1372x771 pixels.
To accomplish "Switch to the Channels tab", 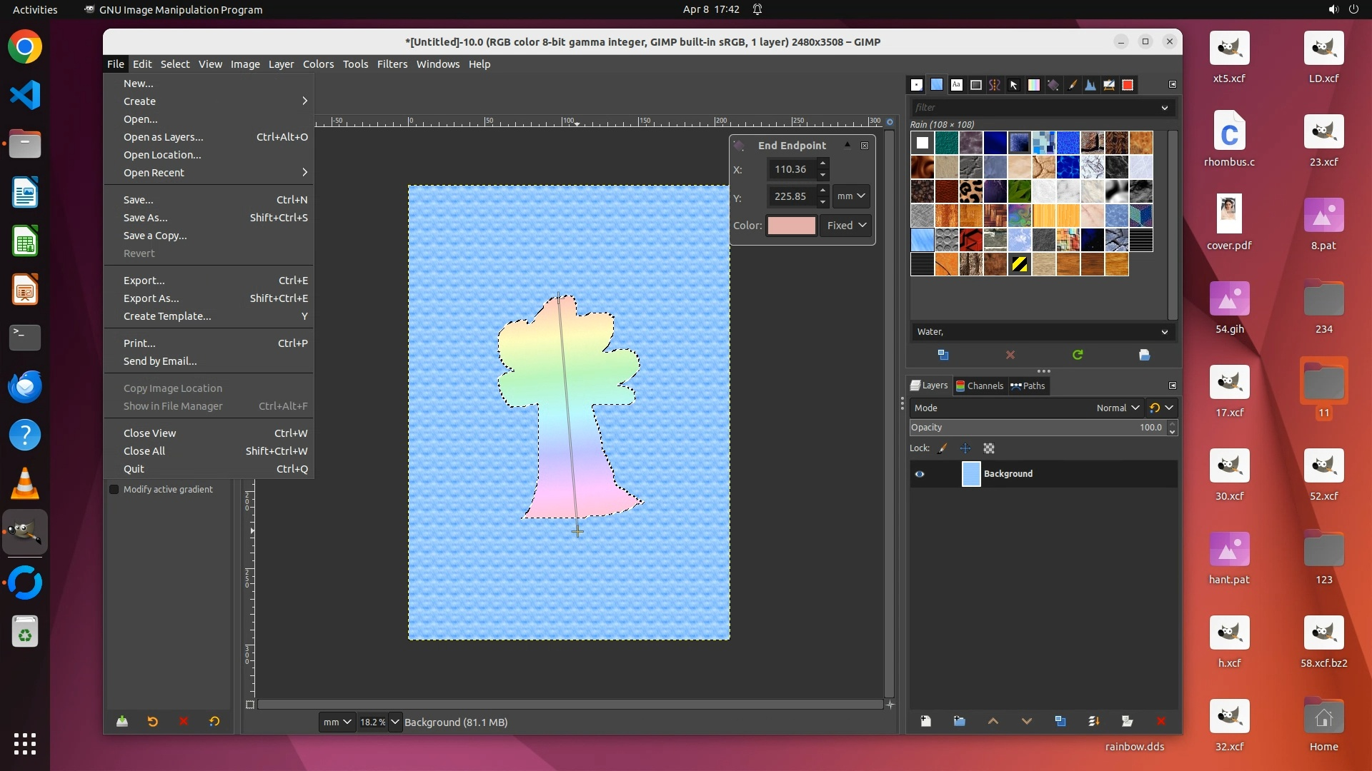I will [979, 385].
